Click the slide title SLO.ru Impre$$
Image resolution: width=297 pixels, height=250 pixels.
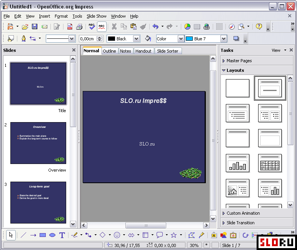click(143, 101)
